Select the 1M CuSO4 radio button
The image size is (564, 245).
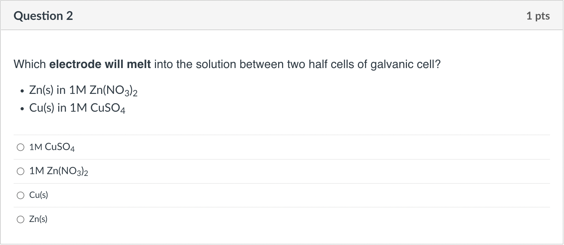(21, 147)
